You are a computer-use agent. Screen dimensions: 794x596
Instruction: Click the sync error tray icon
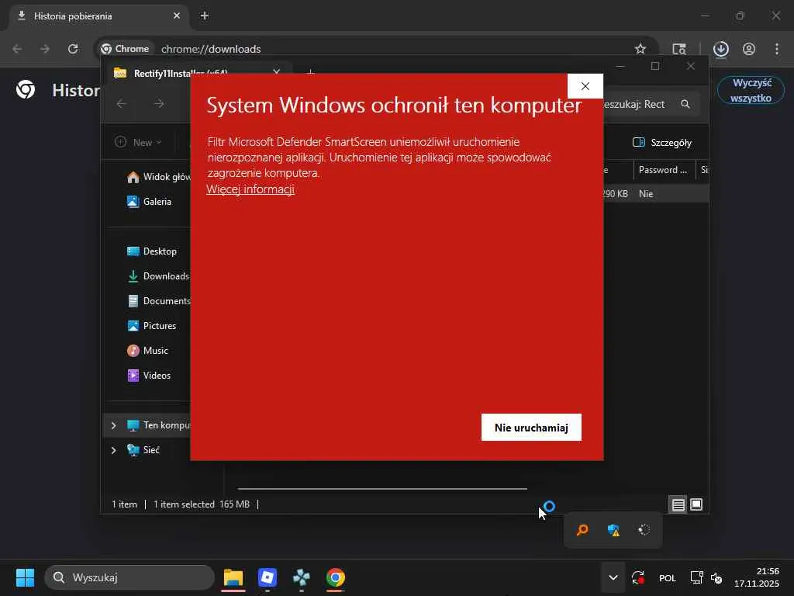(x=638, y=577)
